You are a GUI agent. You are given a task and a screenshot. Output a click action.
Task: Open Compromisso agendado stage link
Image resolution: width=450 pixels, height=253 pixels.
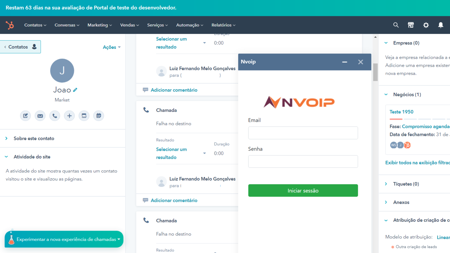point(426,126)
